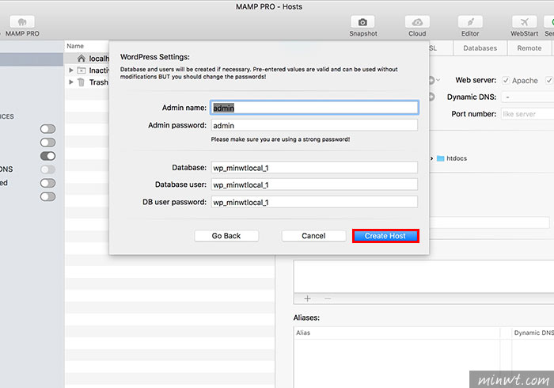Select the localhost home icon
This screenshot has width=554, height=388.
pos(82,59)
